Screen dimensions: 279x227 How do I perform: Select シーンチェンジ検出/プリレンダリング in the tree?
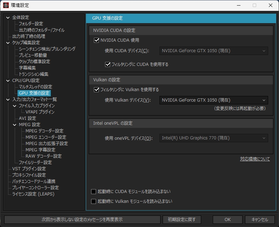47,49
